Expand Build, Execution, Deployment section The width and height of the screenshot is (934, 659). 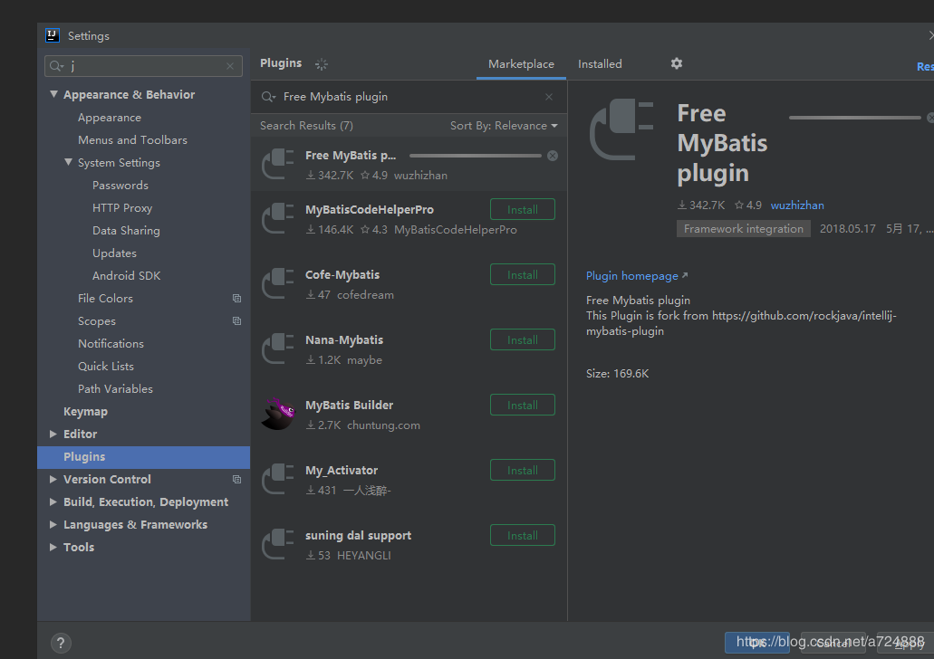point(53,501)
